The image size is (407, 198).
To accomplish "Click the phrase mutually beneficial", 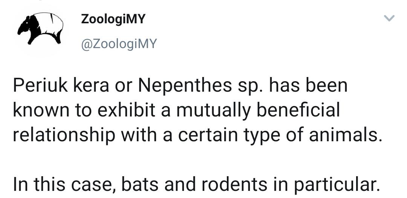I will [x=258, y=110].
